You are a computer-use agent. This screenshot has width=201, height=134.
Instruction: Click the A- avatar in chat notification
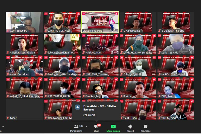pyautogui.click(x=78, y=107)
